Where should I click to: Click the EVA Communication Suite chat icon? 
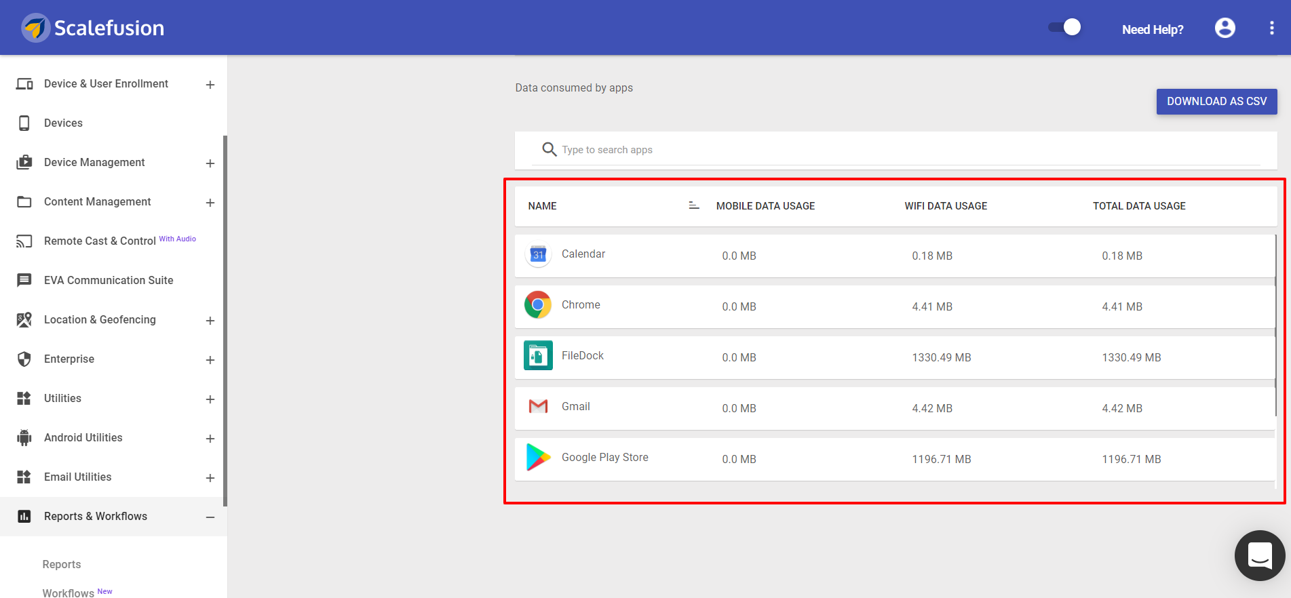(x=24, y=280)
